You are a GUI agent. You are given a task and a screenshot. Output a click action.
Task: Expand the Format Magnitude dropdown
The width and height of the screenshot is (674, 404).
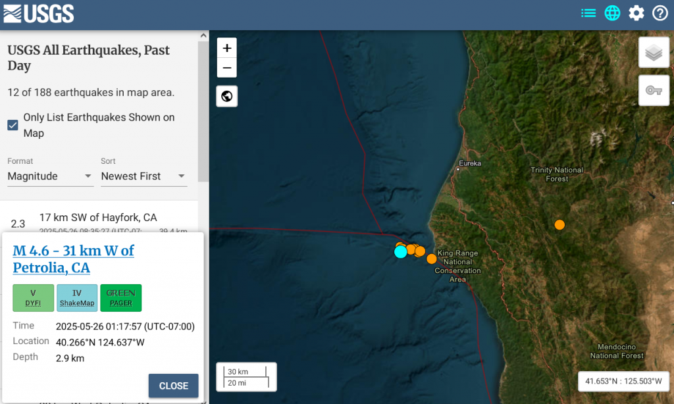coord(50,176)
